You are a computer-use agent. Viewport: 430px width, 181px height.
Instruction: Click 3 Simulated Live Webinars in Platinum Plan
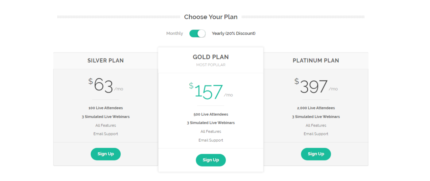point(316,117)
